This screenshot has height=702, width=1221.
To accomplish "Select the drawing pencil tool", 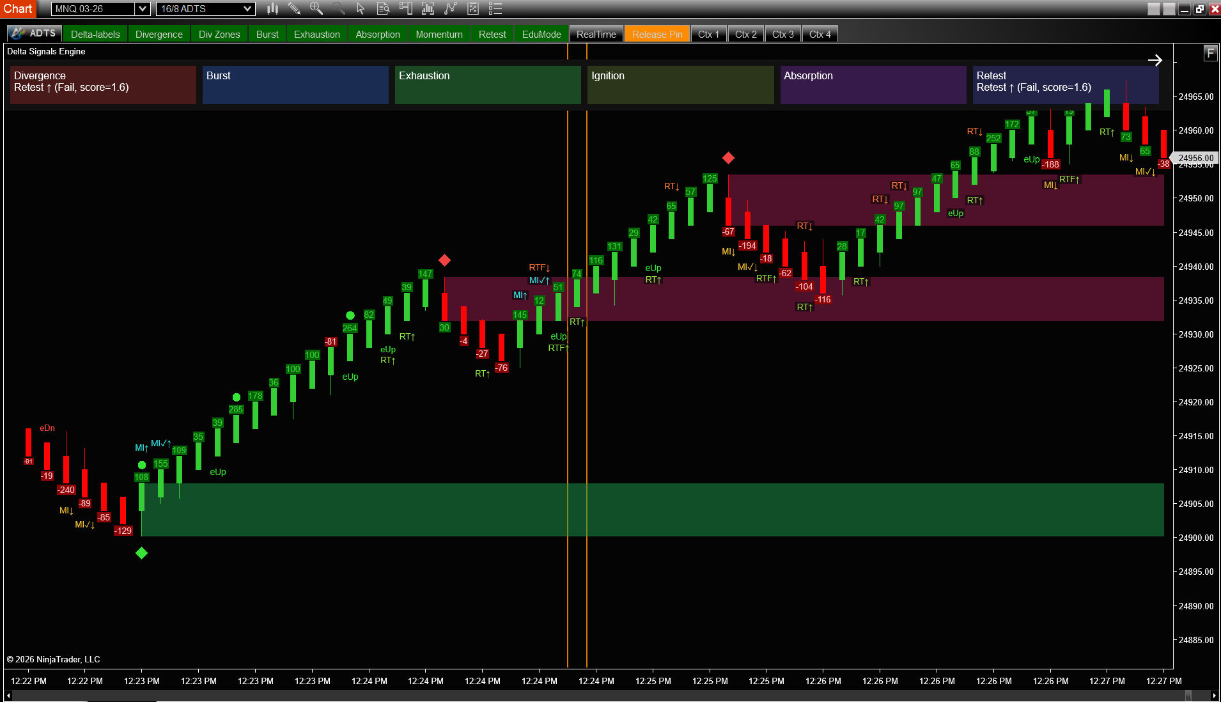I will [x=295, y=8].
